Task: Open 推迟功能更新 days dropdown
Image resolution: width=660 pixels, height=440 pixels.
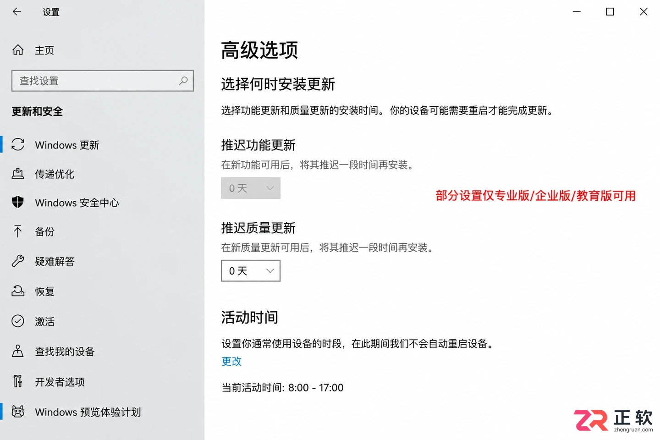Action: (x=251, y=188)
